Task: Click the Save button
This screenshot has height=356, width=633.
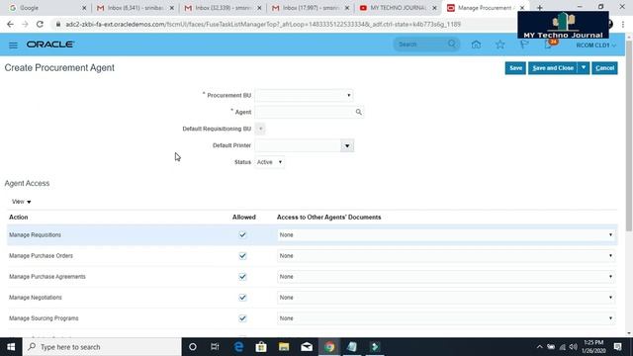Action: coord(515,68)
